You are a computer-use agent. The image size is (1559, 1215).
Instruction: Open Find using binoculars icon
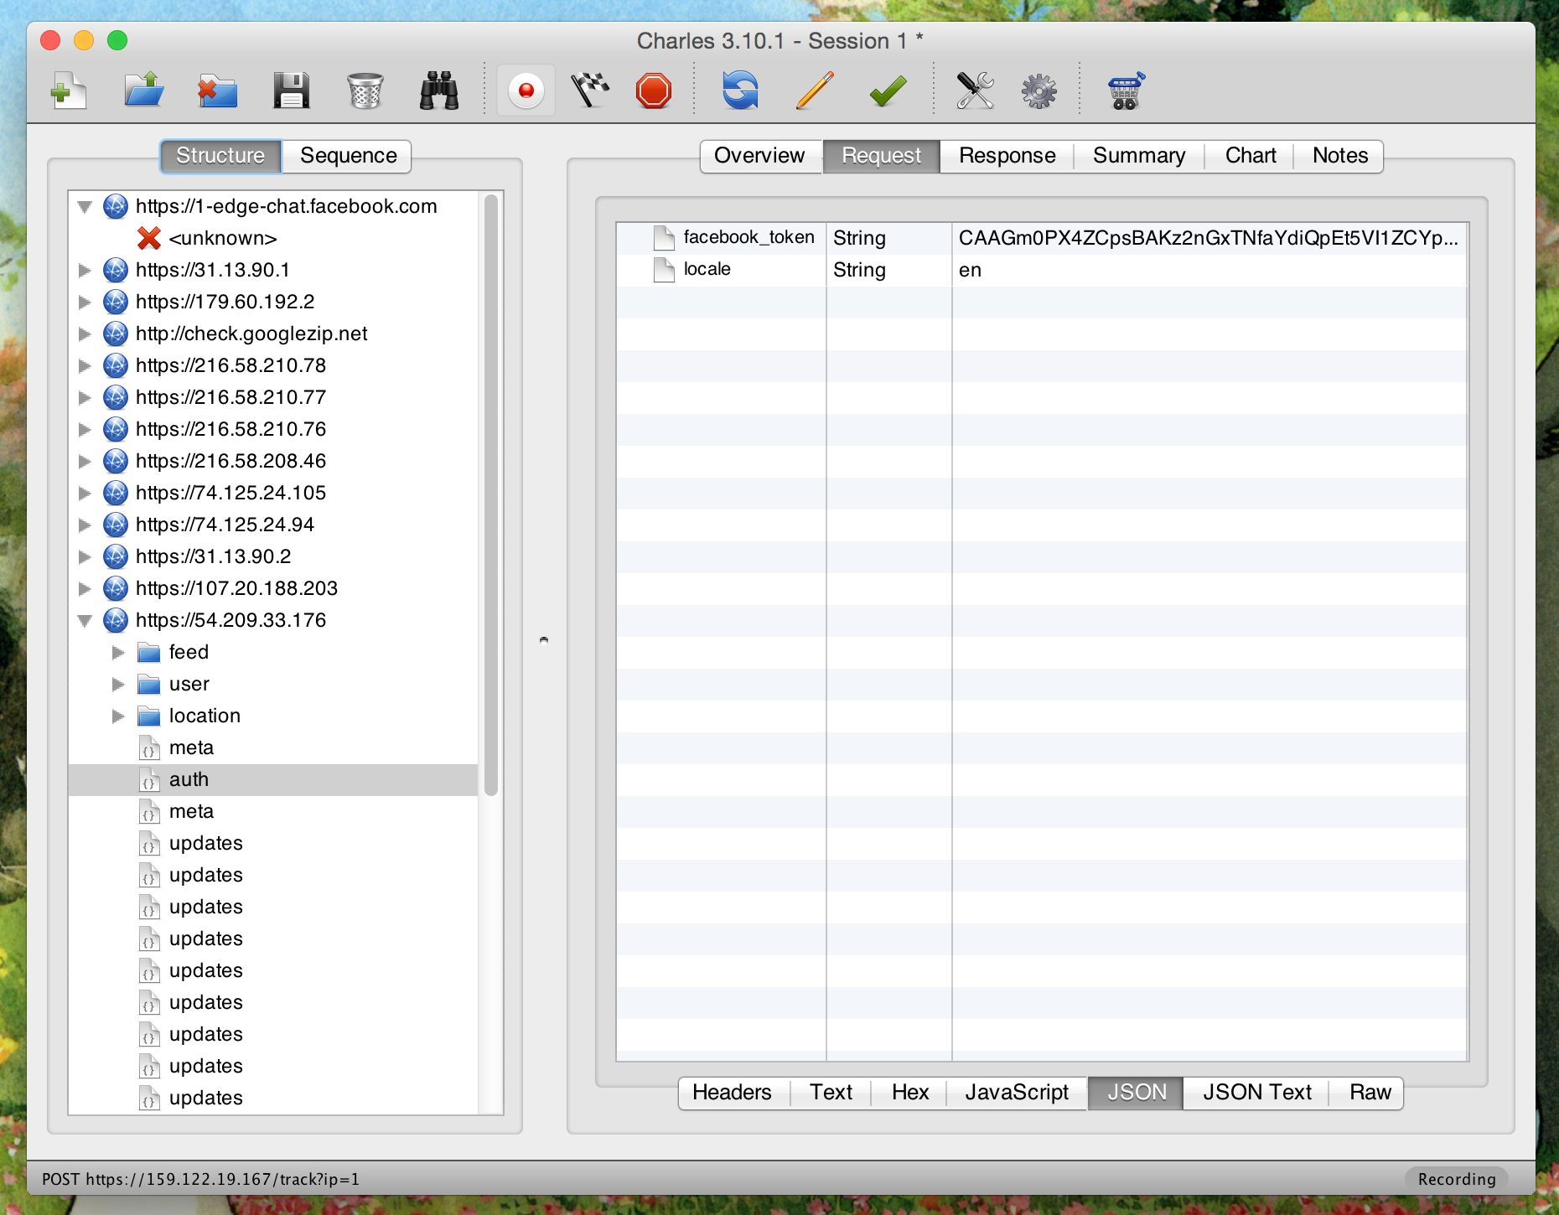coord(438,90)
